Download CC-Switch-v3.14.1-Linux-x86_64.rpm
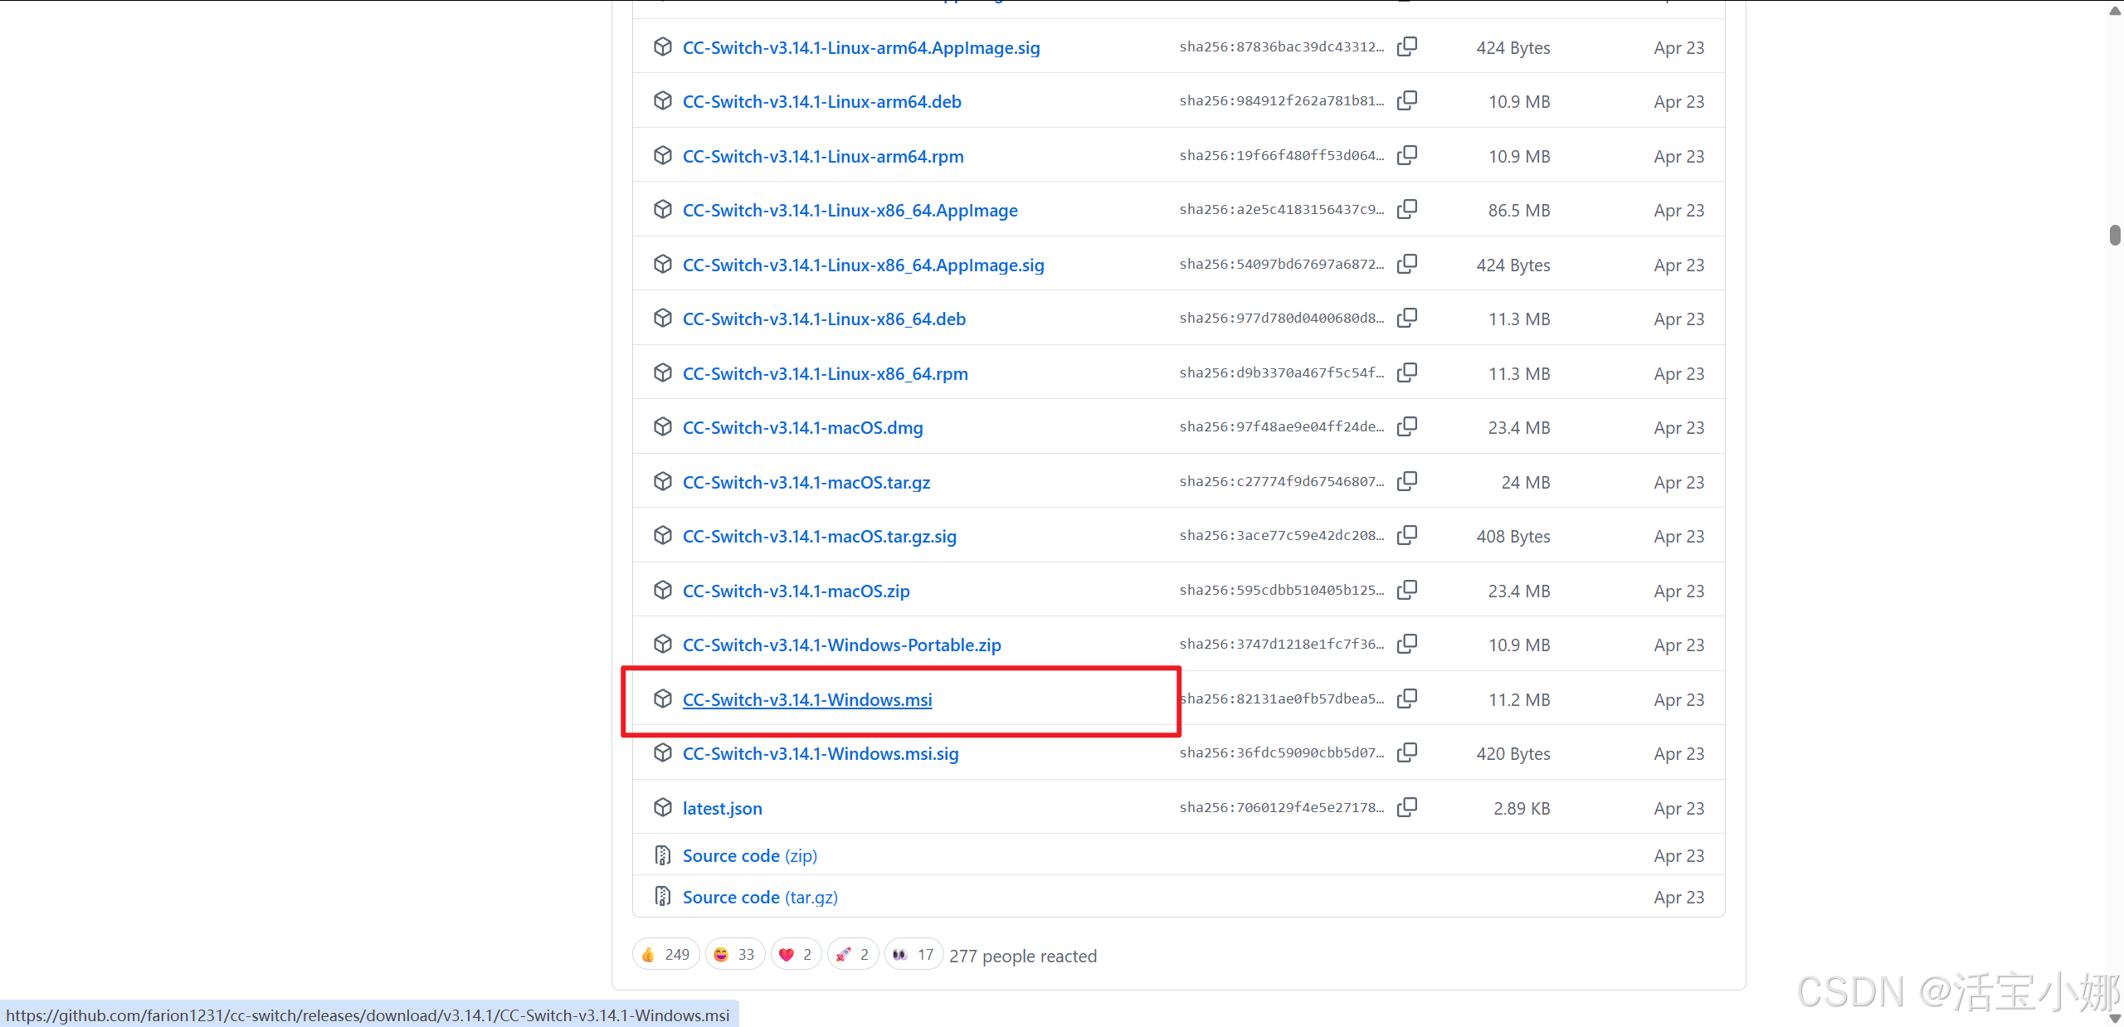 pos(826,374)
